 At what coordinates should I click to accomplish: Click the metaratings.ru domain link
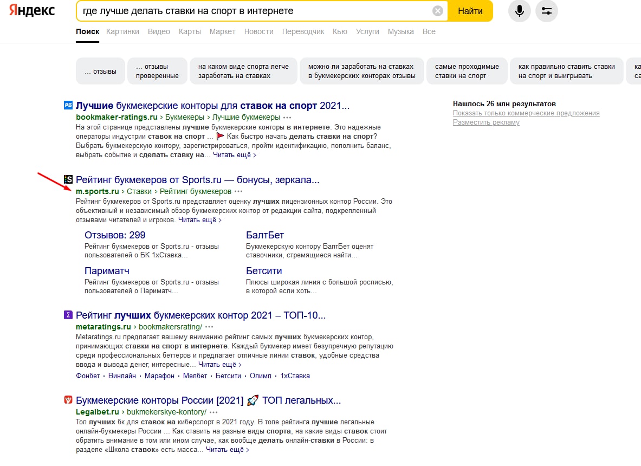point(103,327)
